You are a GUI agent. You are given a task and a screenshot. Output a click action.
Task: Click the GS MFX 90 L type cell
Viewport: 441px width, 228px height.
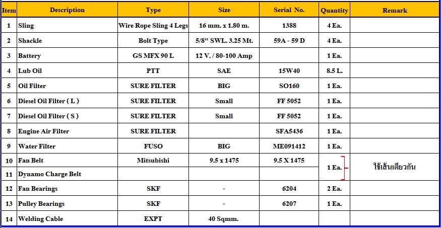[153, 55]
